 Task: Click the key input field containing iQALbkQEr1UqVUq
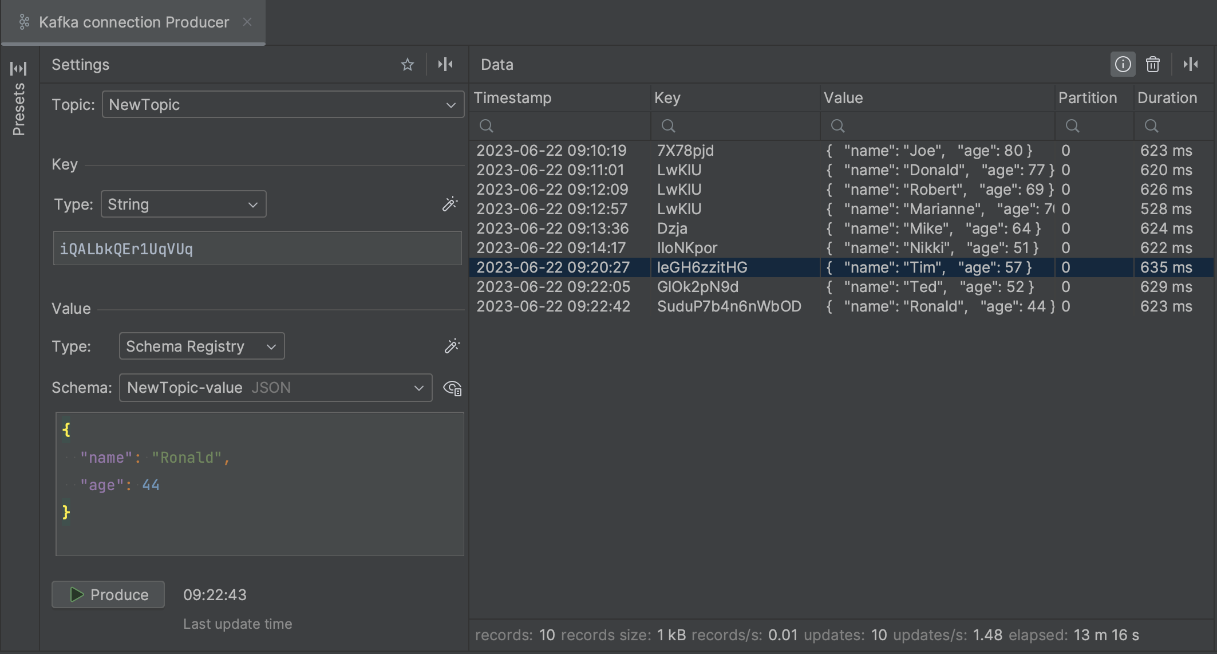tap(256, 248)
